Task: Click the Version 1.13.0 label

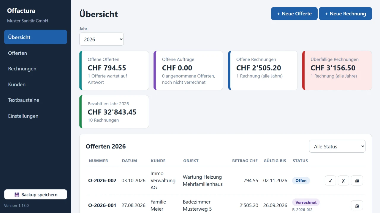Action: [x=16, y=205]
